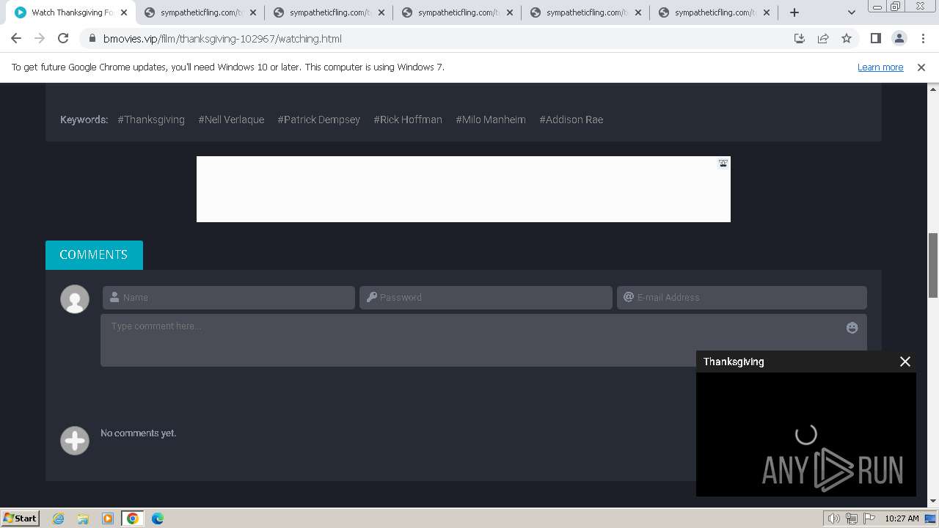Open the Windows Start menu
This screenshot has width=939, height=528.
tap(20, 518)
